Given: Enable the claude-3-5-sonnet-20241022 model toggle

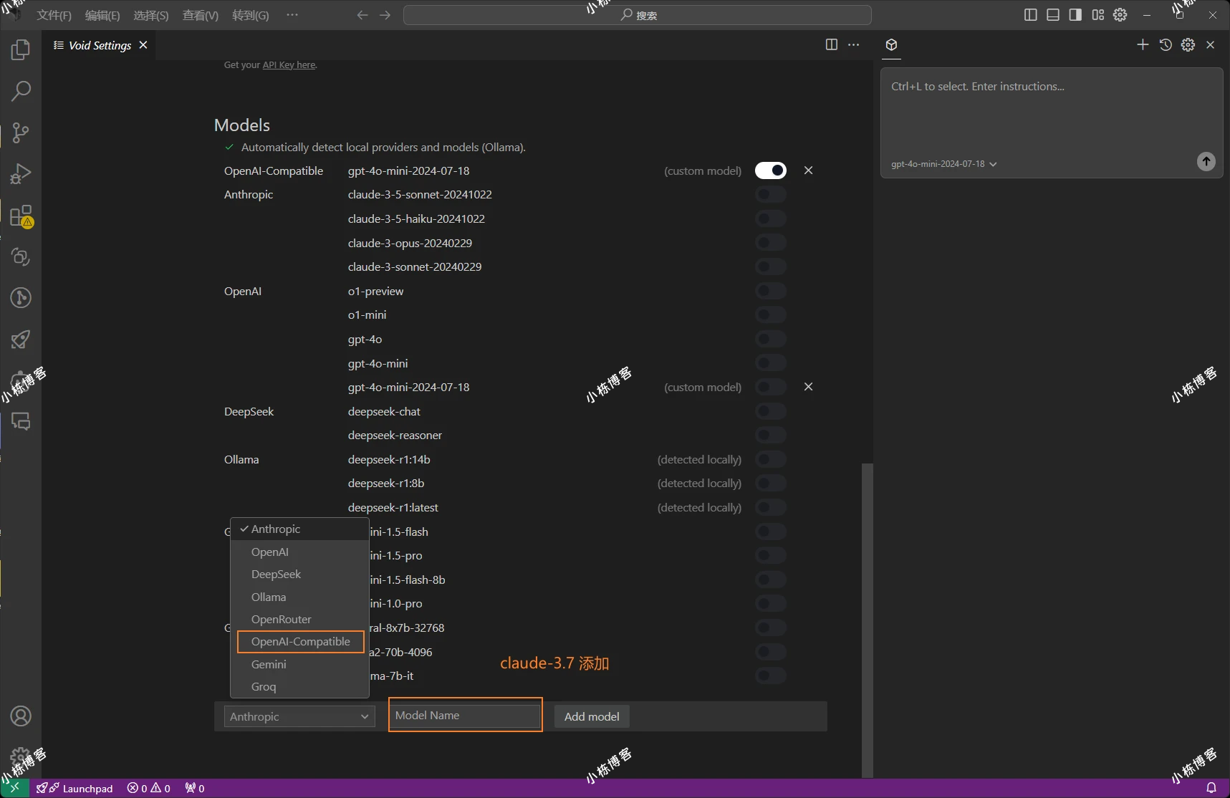Looking at the screenshot, I should pos(770,195).
